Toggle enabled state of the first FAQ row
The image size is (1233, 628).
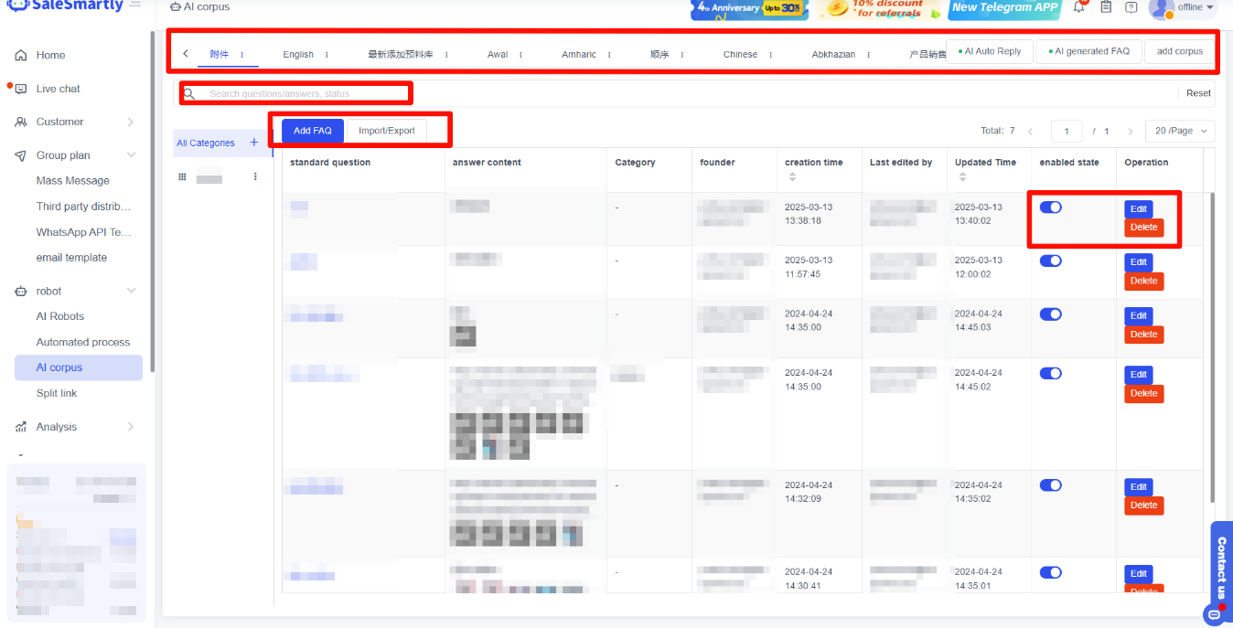click(1050, 208)
